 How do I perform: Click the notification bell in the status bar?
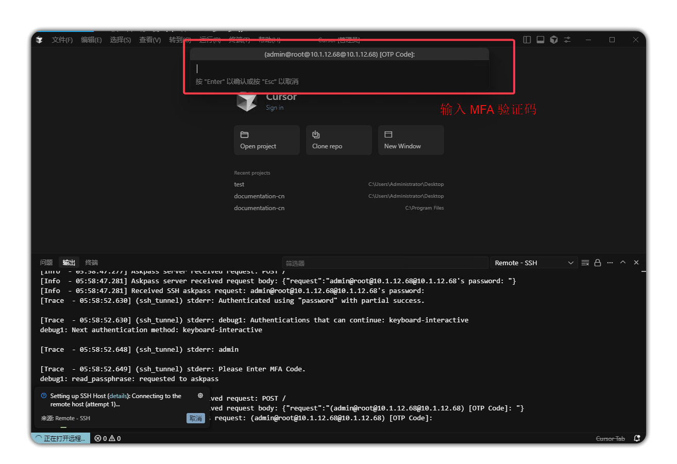coord(637,438)
